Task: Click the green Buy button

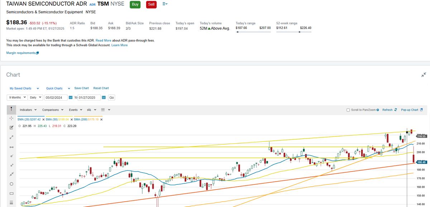Action: (x=135, y=4)
